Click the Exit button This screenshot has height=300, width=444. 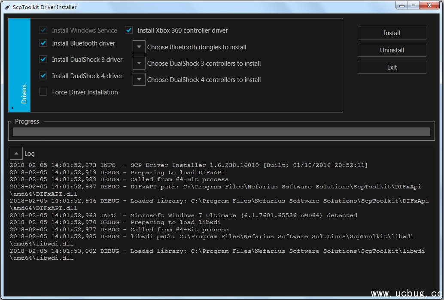(392, 67)
